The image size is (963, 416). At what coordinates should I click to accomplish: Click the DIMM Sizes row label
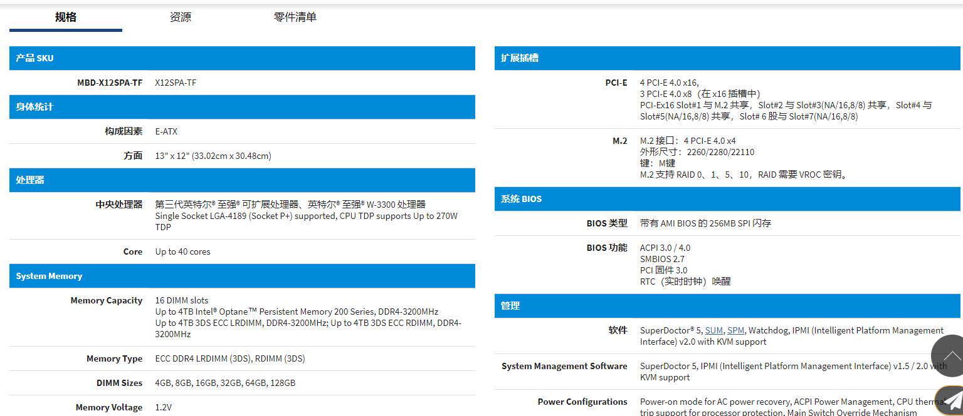(x=119, y=383)
